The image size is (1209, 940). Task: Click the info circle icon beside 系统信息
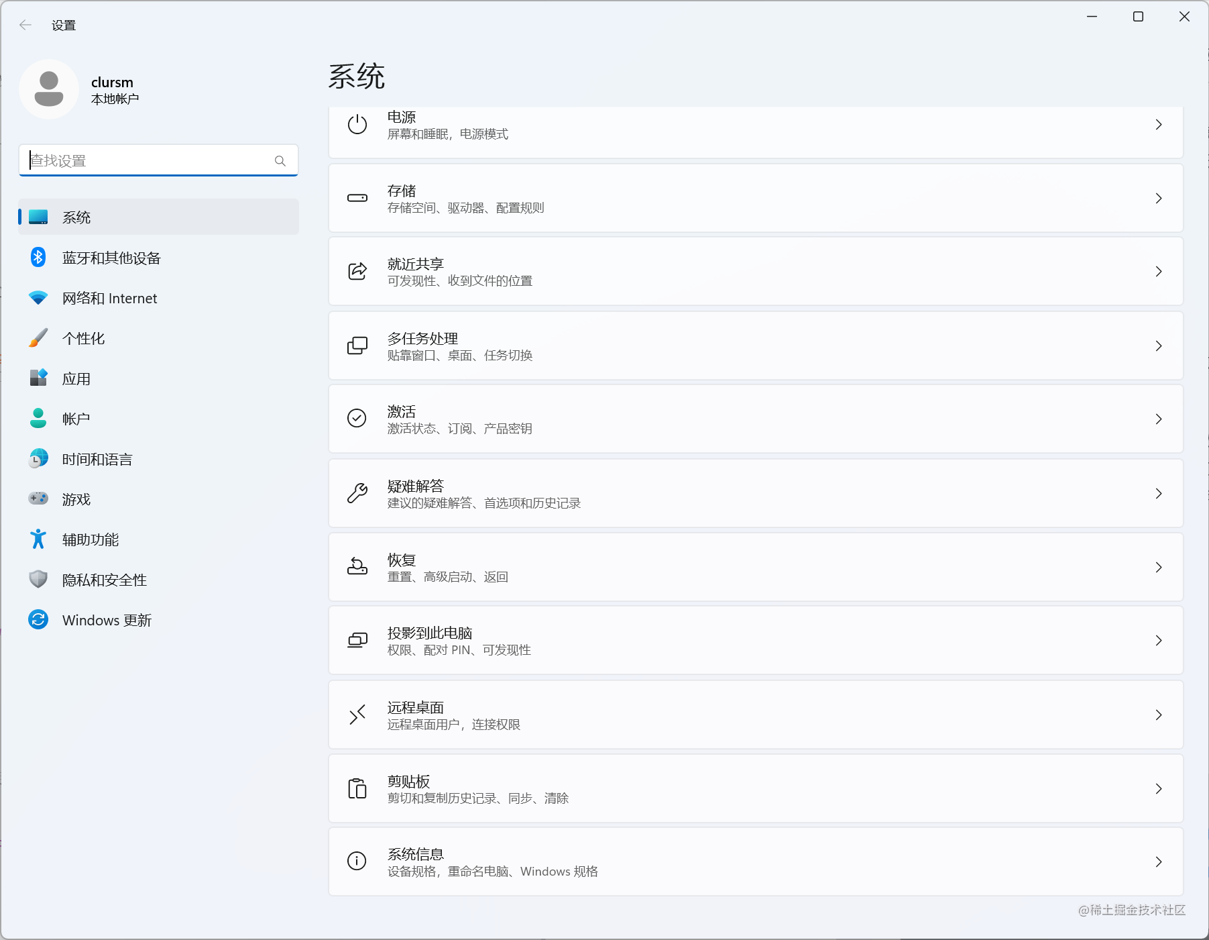pyautogui.click(x=357, y=861)
